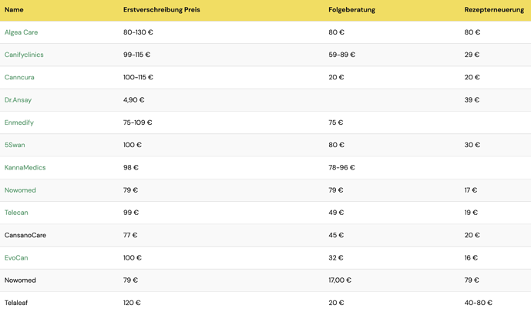Open the Algea Care link
The width and height of the screenshot is (531, 322).
[21, 32]
